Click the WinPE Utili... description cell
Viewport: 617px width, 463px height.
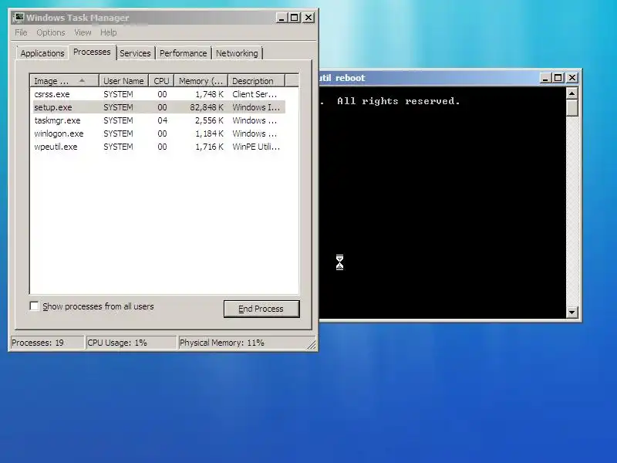pyautogui.click(x=256, y=147)
